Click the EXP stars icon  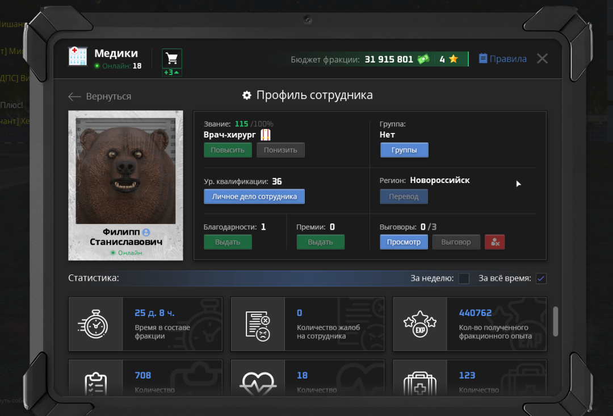coord(420,324)
